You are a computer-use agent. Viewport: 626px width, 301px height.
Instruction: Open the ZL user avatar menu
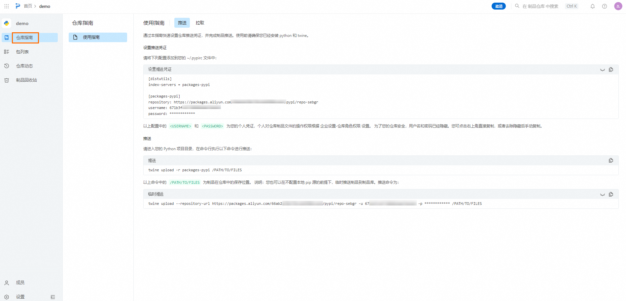pos(618,6)
